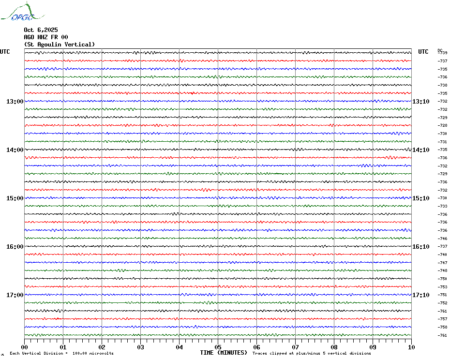Click the '00' minute axis label
This screenshot has height=360, width=450.
pos(24,347)
